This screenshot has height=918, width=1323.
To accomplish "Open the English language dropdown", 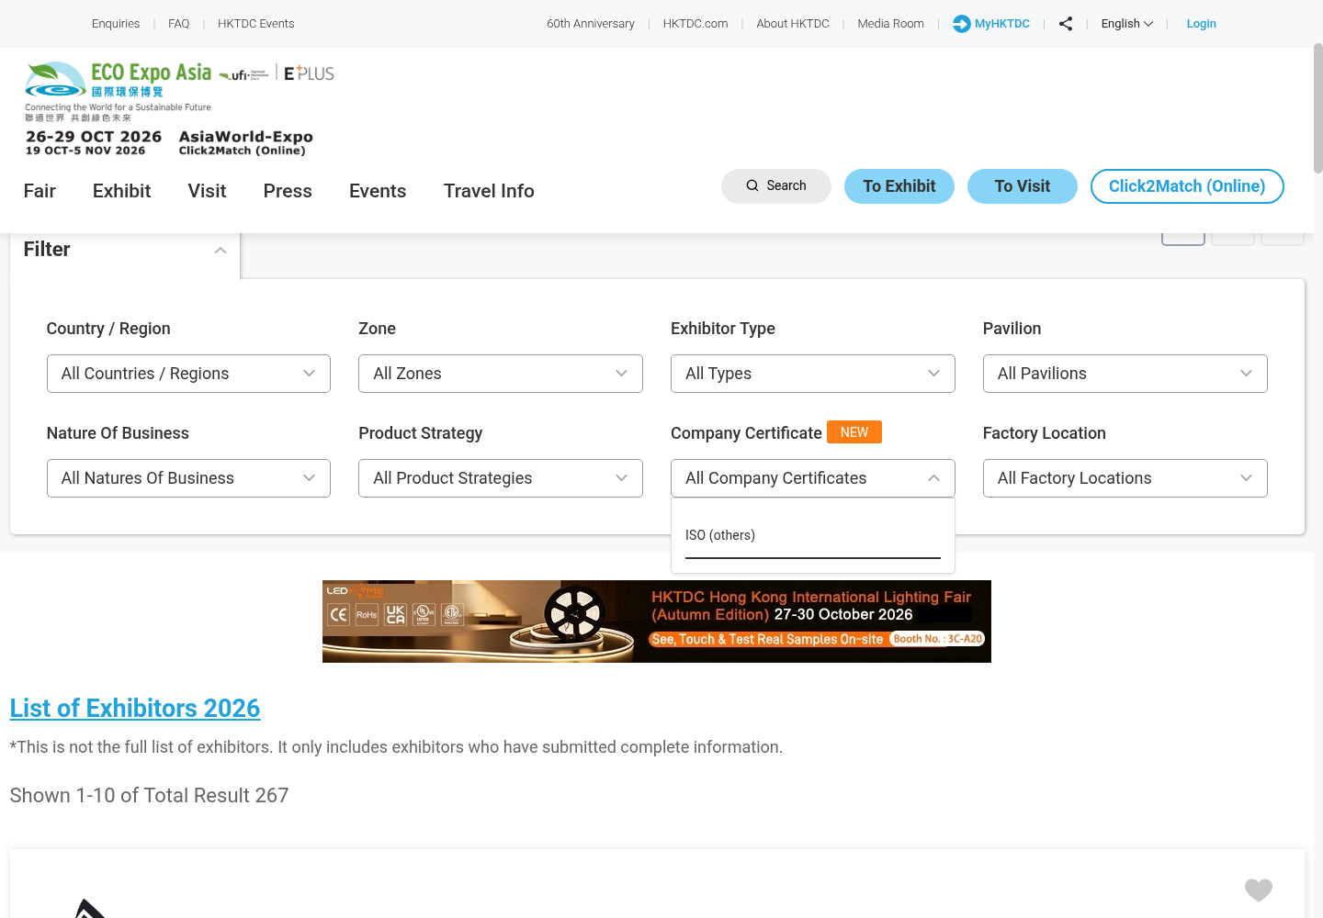I will pos(1126,24).
